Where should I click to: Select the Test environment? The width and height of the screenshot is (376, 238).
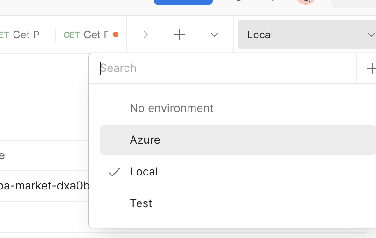pos(141,203)
